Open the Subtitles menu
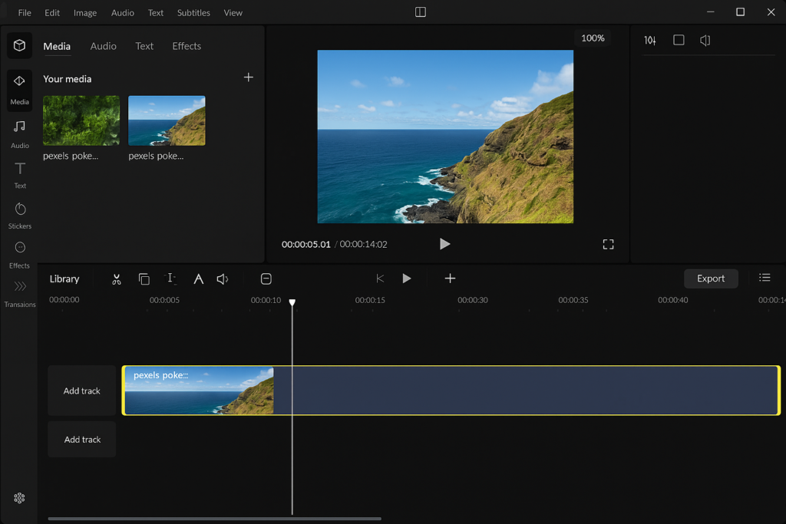The width and height of the screenshot is (786, 524). (193, 12)
